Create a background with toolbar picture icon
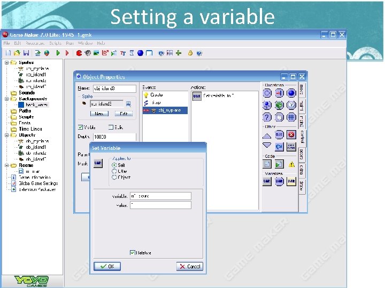 coord(96,53)
